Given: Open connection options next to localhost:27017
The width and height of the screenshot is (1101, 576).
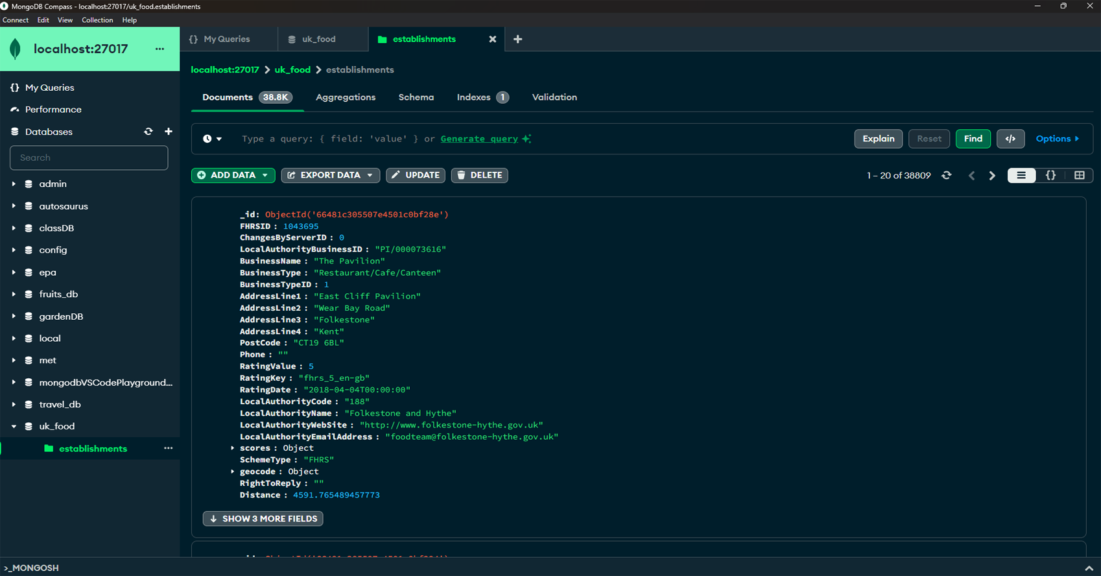Looking at the screenshot, I should [160, 49].
